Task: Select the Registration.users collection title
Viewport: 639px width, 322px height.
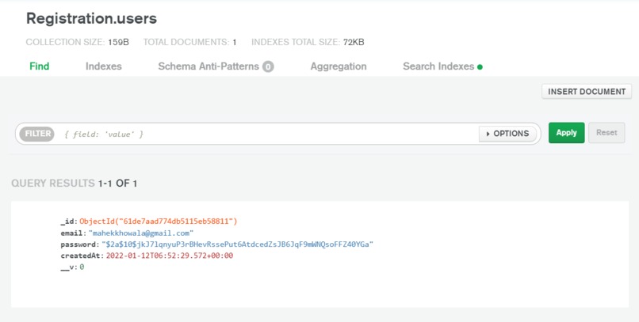Action: pos(91,19)
